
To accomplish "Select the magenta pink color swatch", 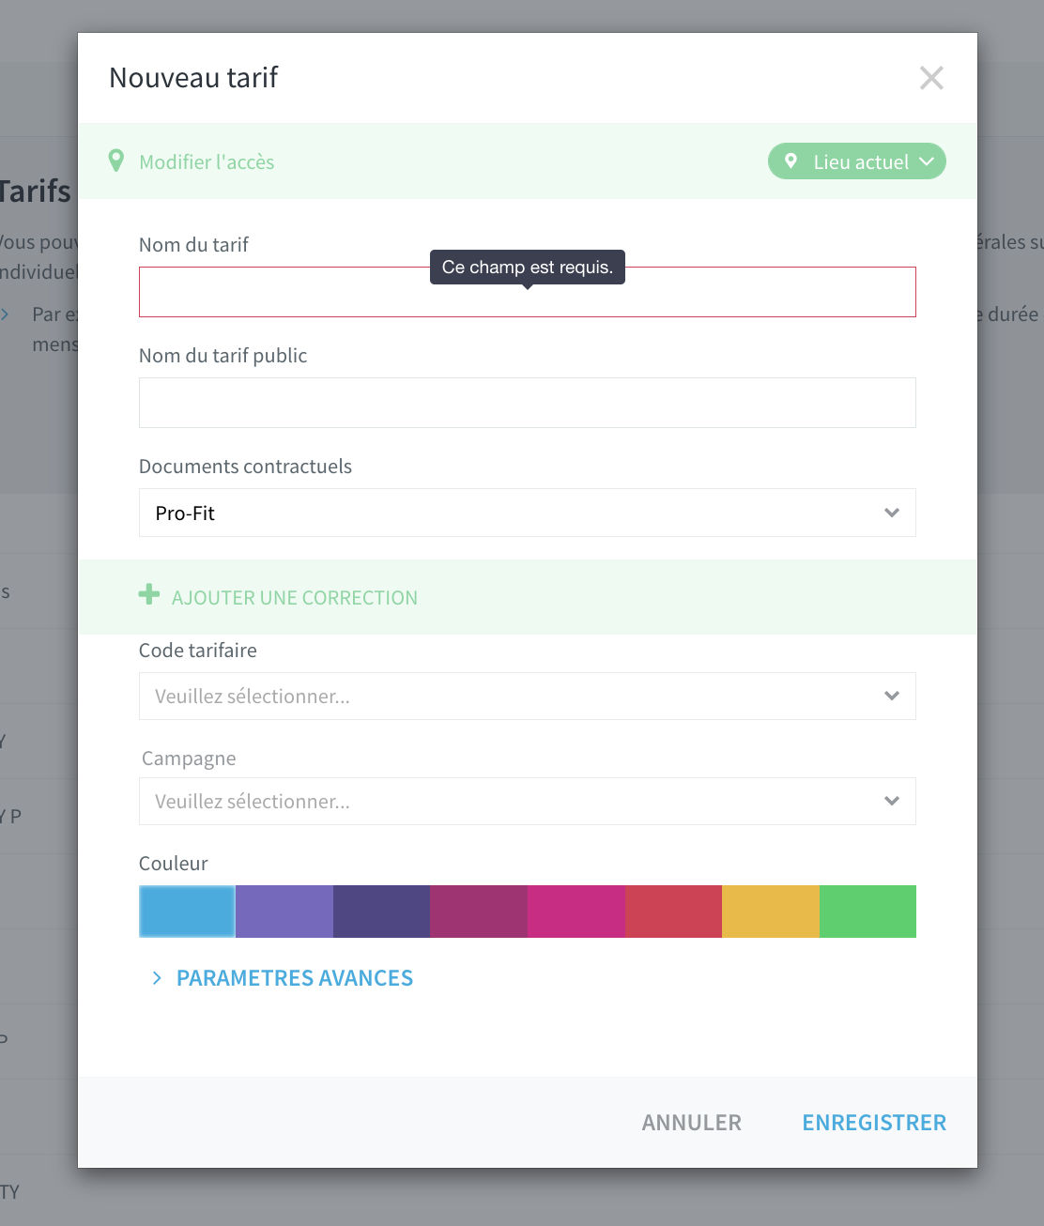I will [x=576, y=912].
